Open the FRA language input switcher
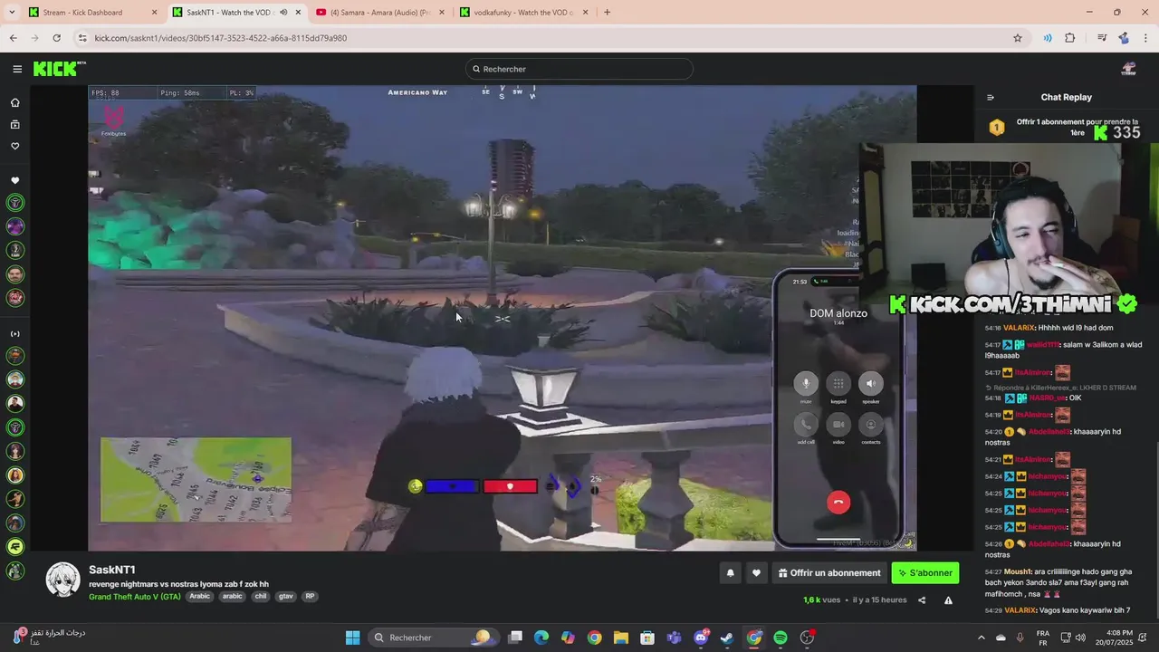The height and width of the screenshot is (652, 1159). [1043, 638]
